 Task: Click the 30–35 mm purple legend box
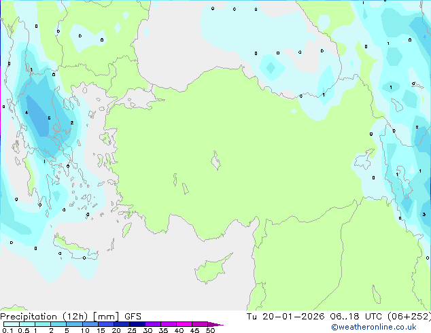[153, 324]
